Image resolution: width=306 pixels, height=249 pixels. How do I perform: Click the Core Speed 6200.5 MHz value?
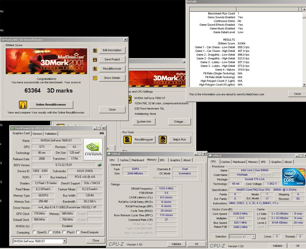(x=241, y=214)
